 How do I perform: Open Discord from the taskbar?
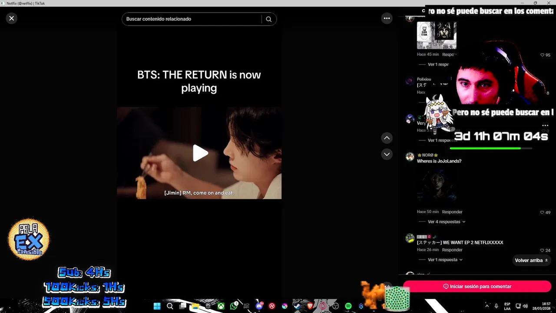259,306
